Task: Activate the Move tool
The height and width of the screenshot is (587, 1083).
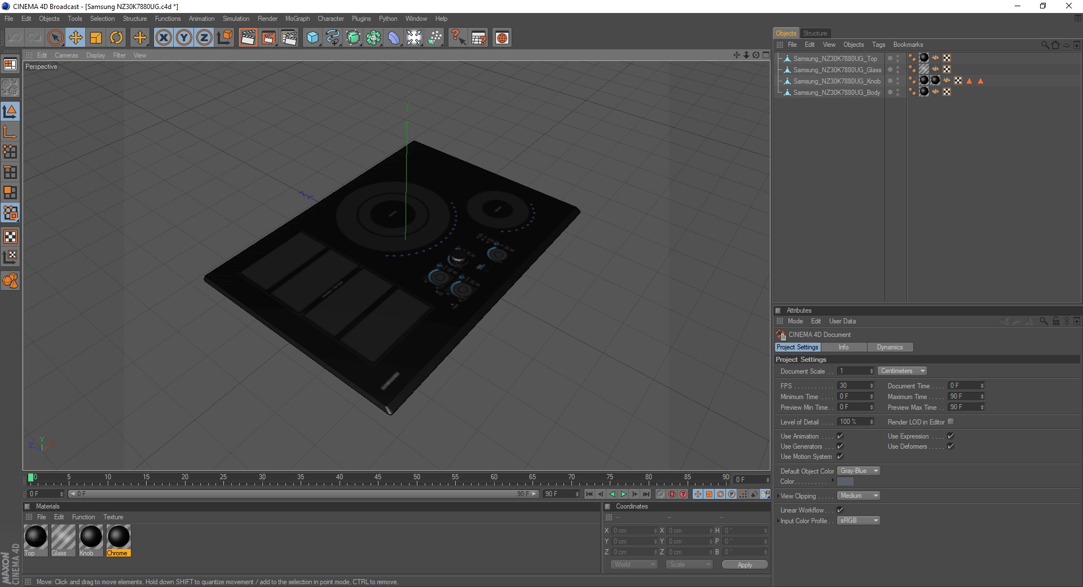Action: pos(75,38)
